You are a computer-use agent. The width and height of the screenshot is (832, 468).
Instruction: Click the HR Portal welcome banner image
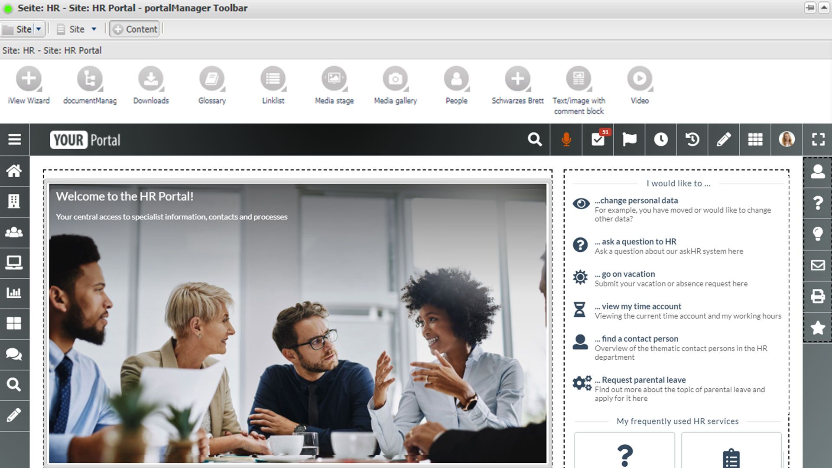pos(298,323)
